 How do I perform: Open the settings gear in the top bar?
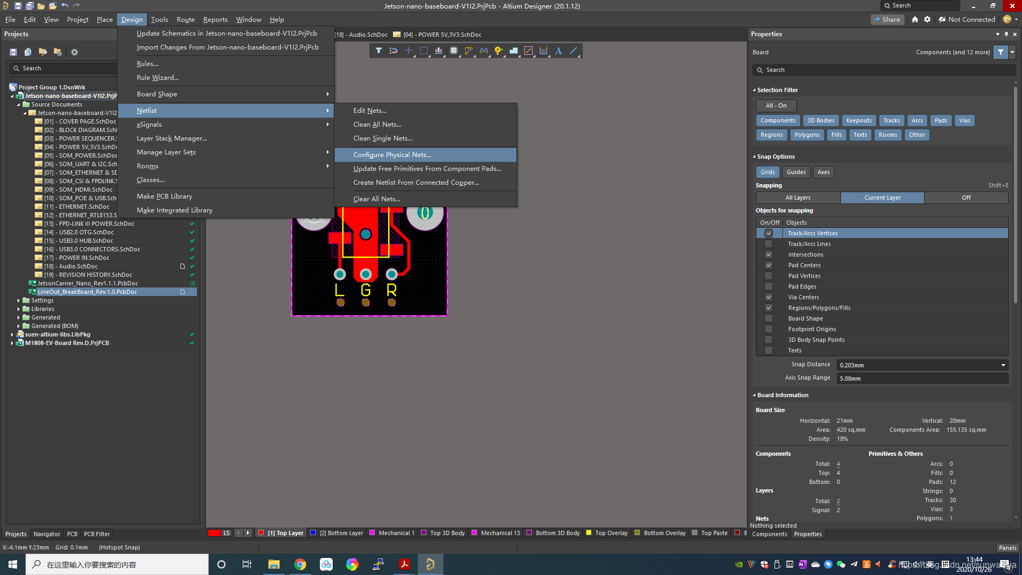click(x=927, y=20)
